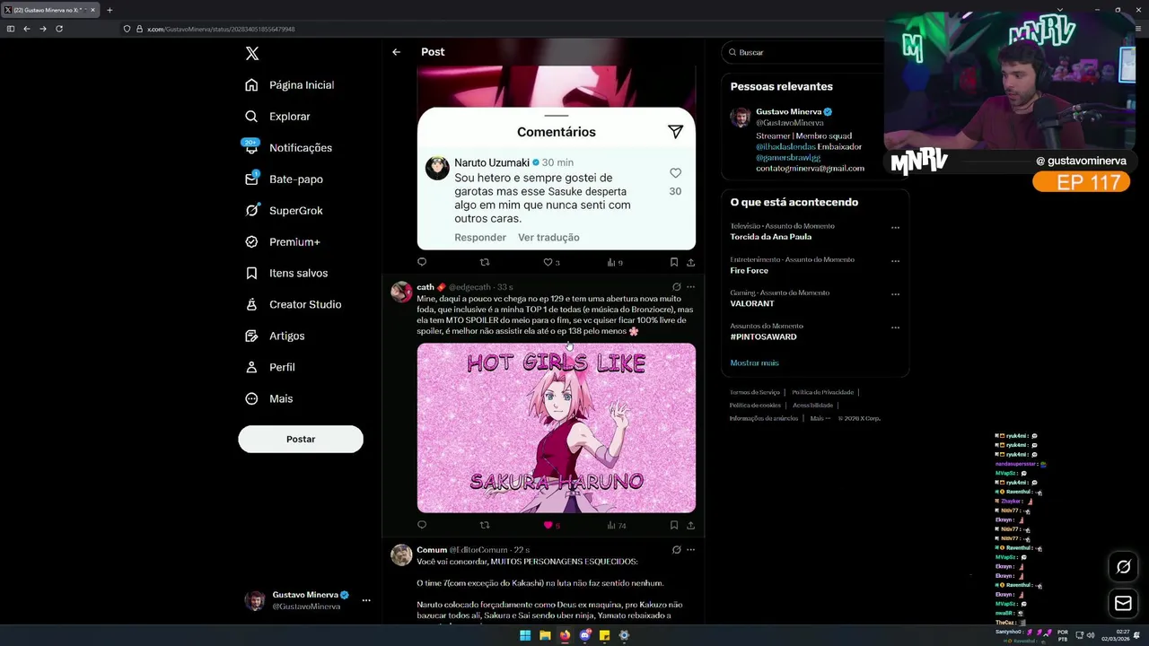Unlike cath's post

click(548, 525)
